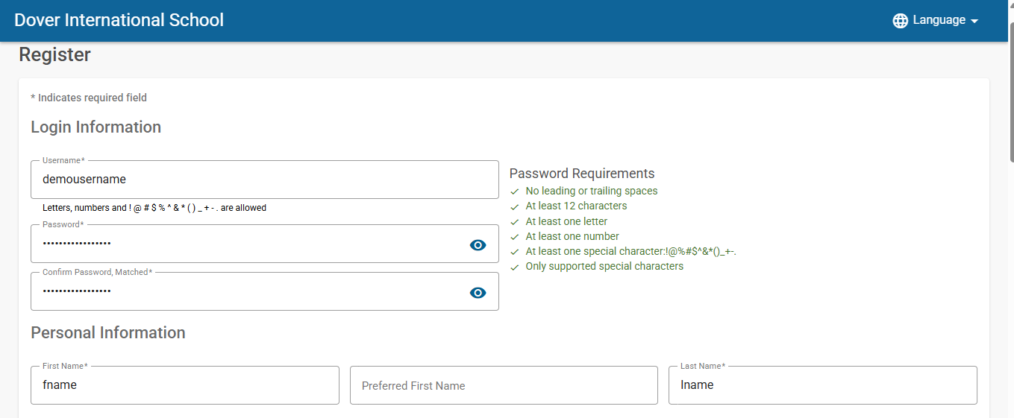Click checkmark beside 'No leading or trailing spaces'
The width and height of the screenshot is (1014, 418).
click(514, 191)
